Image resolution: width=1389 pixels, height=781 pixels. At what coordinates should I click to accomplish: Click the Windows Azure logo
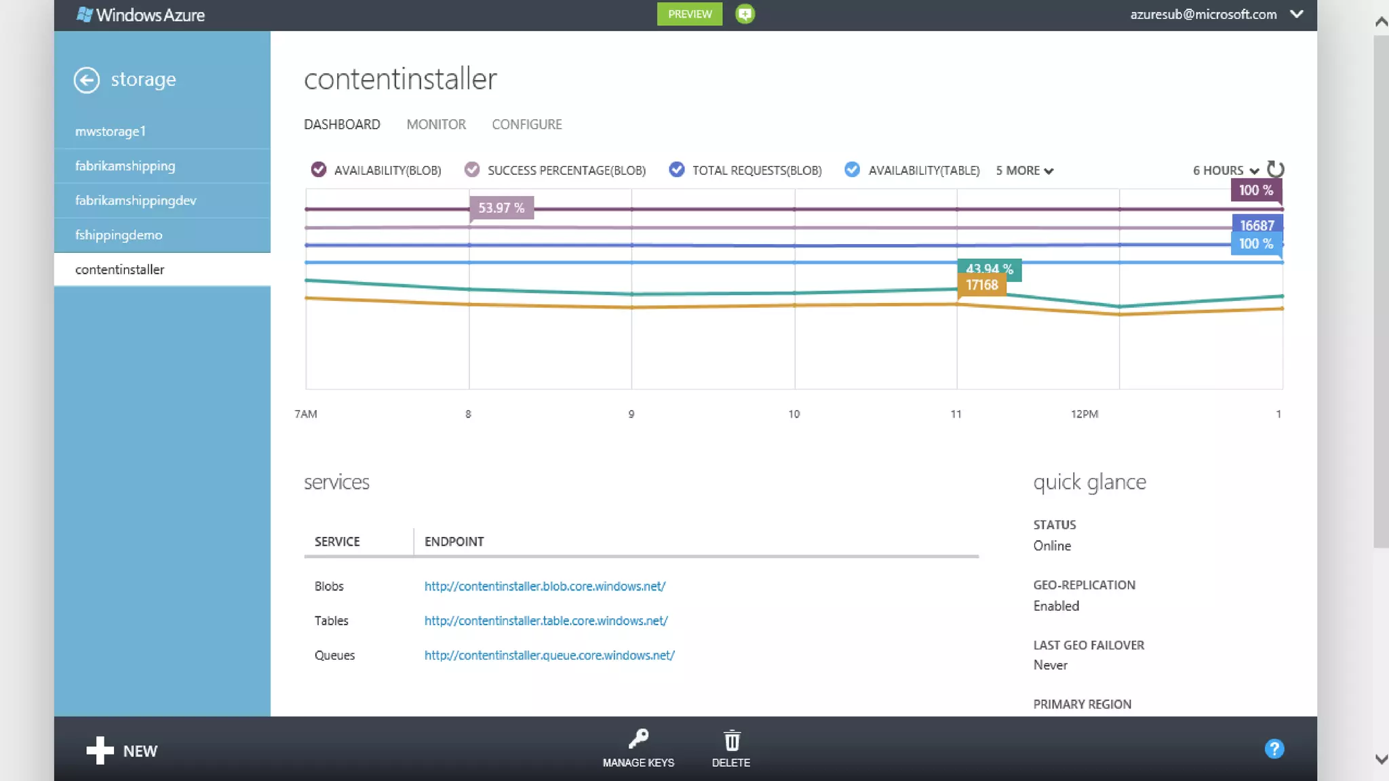click(140, 15)
